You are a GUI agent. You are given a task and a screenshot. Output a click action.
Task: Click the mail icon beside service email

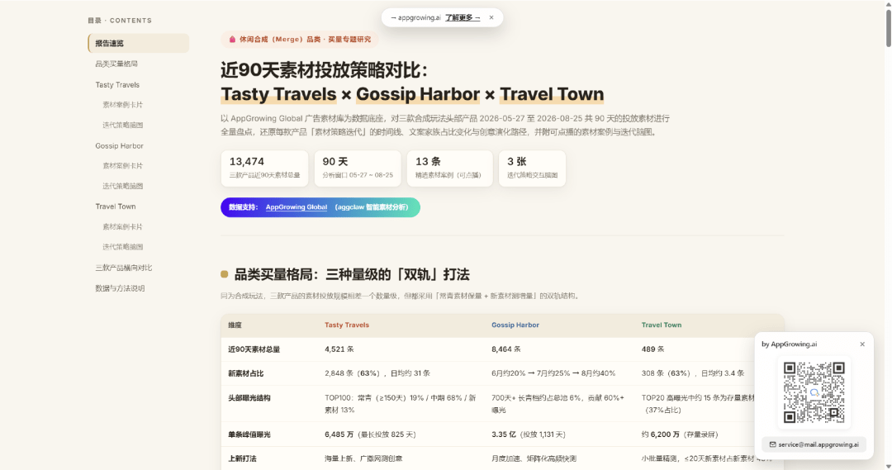pyautogui.click(x=772, y=444)
